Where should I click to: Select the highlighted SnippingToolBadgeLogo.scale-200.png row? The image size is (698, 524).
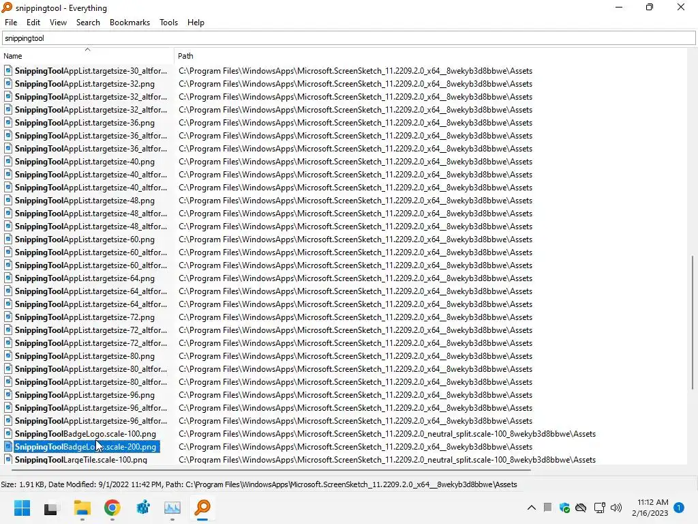click(87, 446)
